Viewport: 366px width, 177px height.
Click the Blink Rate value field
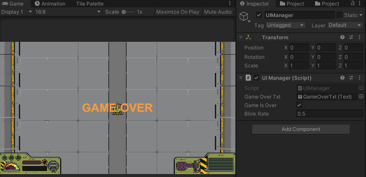(330, 114)
